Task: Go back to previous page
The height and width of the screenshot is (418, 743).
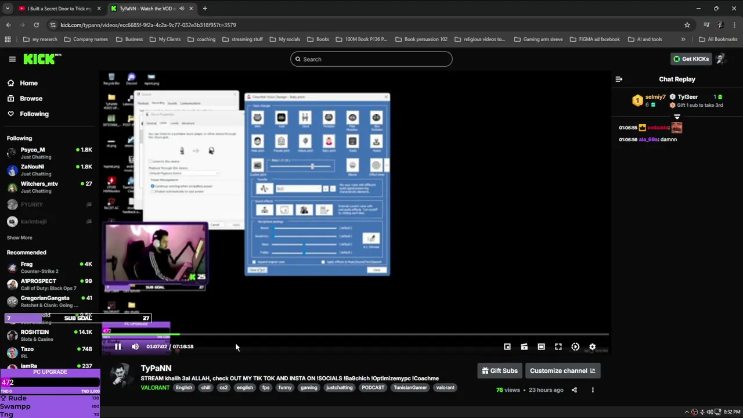Action: pos(8,25)
